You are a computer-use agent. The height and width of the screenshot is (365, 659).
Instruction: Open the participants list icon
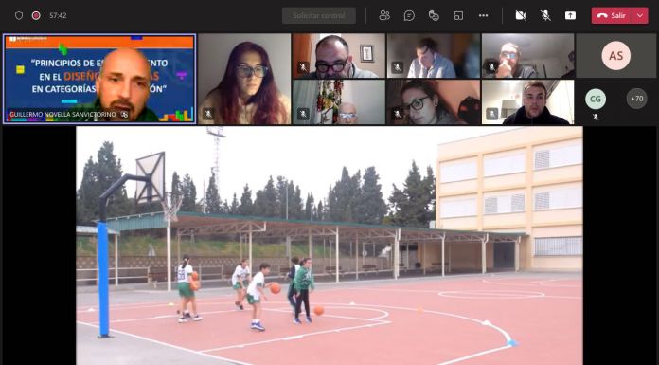[384, 15]
